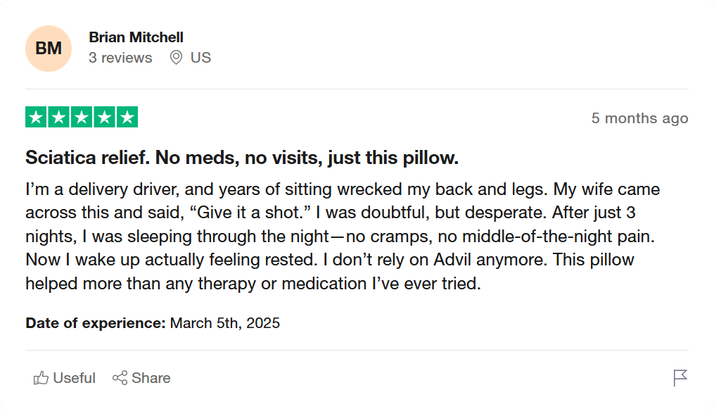Screen dimensions: 714x409
Task: Open the 'Sciatica relief' review title
Action: 242,158
